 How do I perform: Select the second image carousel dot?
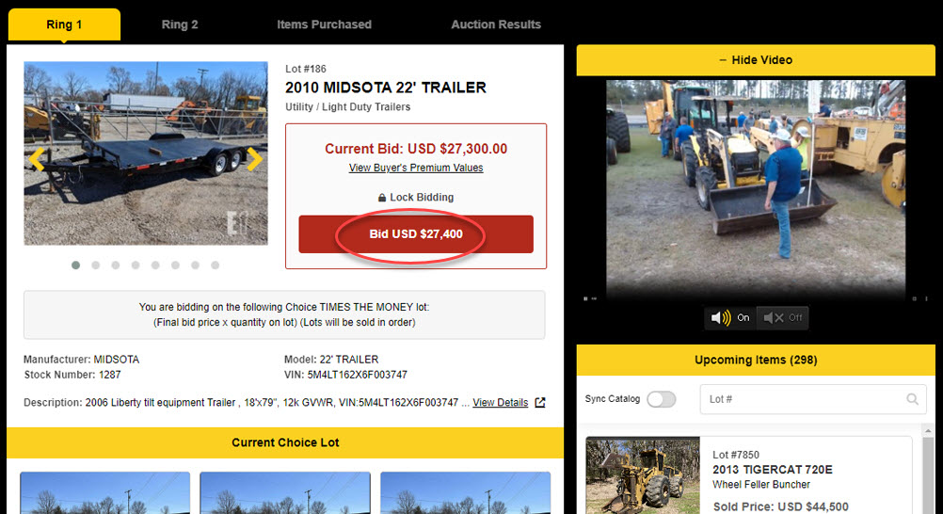95,265
